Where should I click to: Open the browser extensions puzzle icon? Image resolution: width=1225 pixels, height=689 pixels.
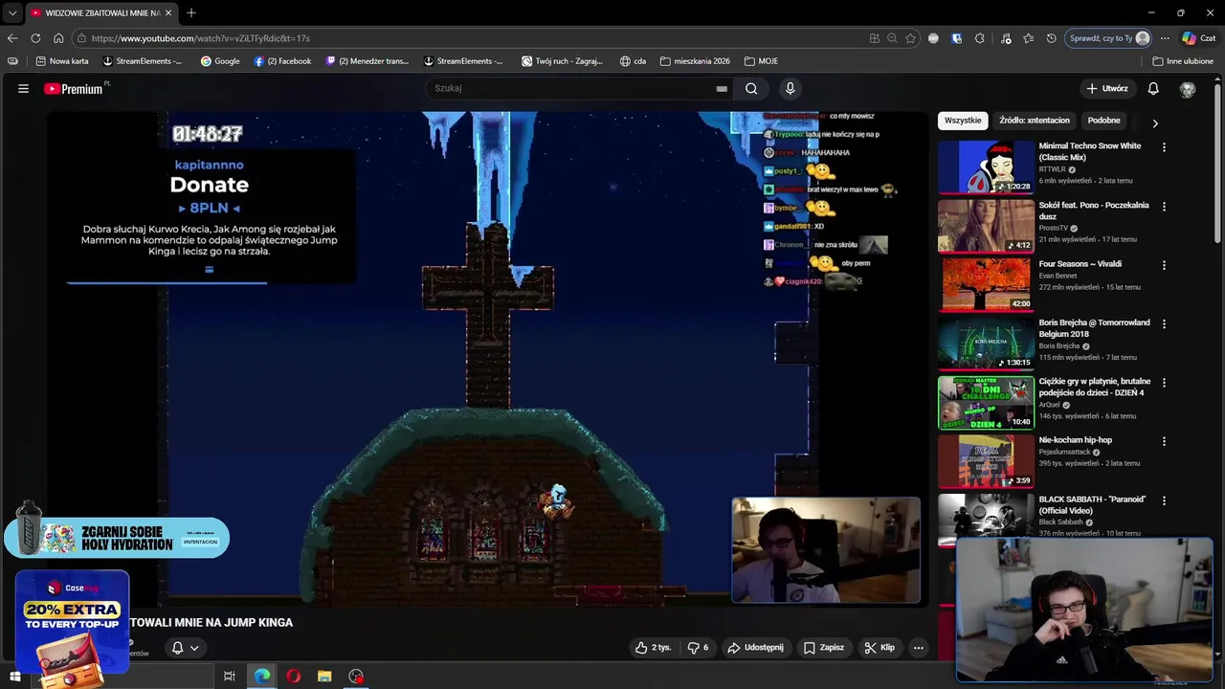pos(979,38)
